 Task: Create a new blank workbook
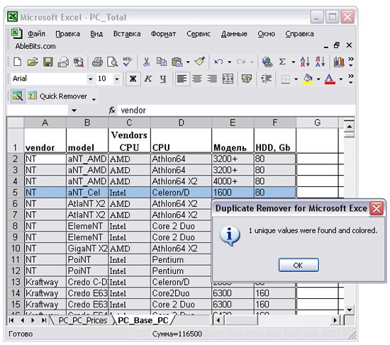(x=17, y=62)
